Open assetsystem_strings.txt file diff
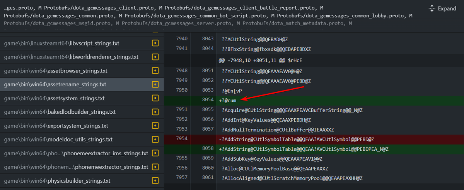Image resolution: width=464 pixels, height=190 pixels. pos(82,98)
